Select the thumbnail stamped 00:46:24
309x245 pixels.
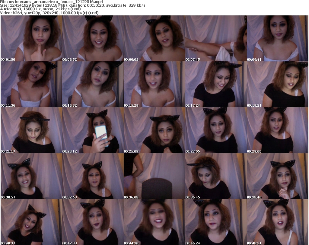coord(216,222)
